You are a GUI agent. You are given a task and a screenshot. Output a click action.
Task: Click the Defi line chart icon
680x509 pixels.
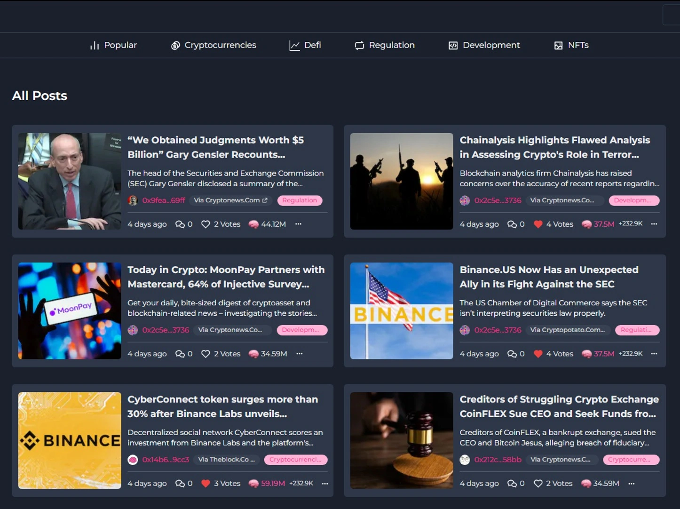tap(294, 46)
